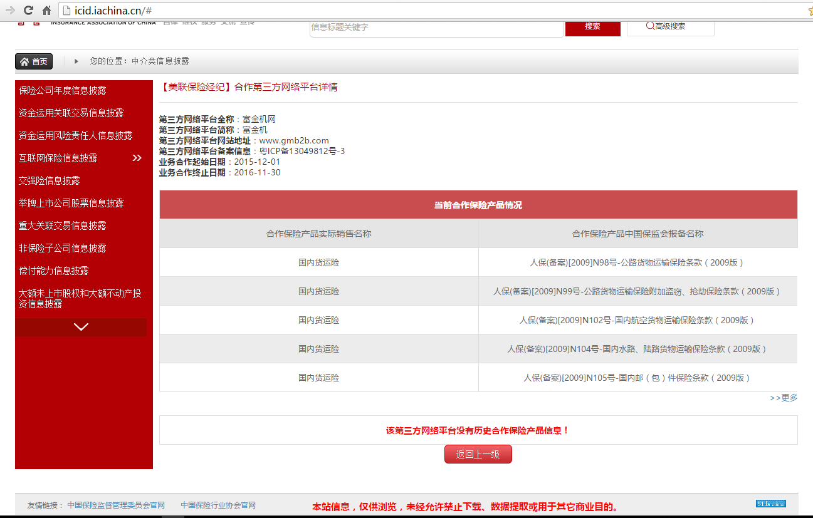The width and height of the screenshot is (813, 518).
Task: Click column header 合作保险产品中国保监会报备名称
Action: pos(638,234)
